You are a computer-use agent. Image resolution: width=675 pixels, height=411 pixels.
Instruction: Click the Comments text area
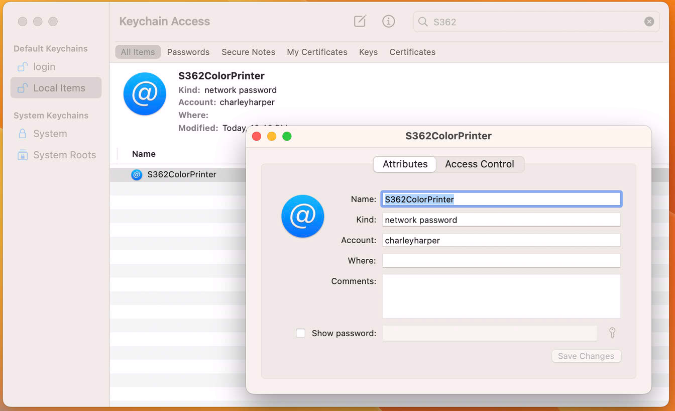coord(501,296)
